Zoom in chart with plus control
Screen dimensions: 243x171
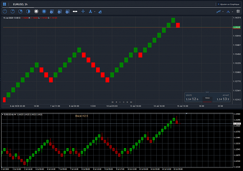point(124,102)
